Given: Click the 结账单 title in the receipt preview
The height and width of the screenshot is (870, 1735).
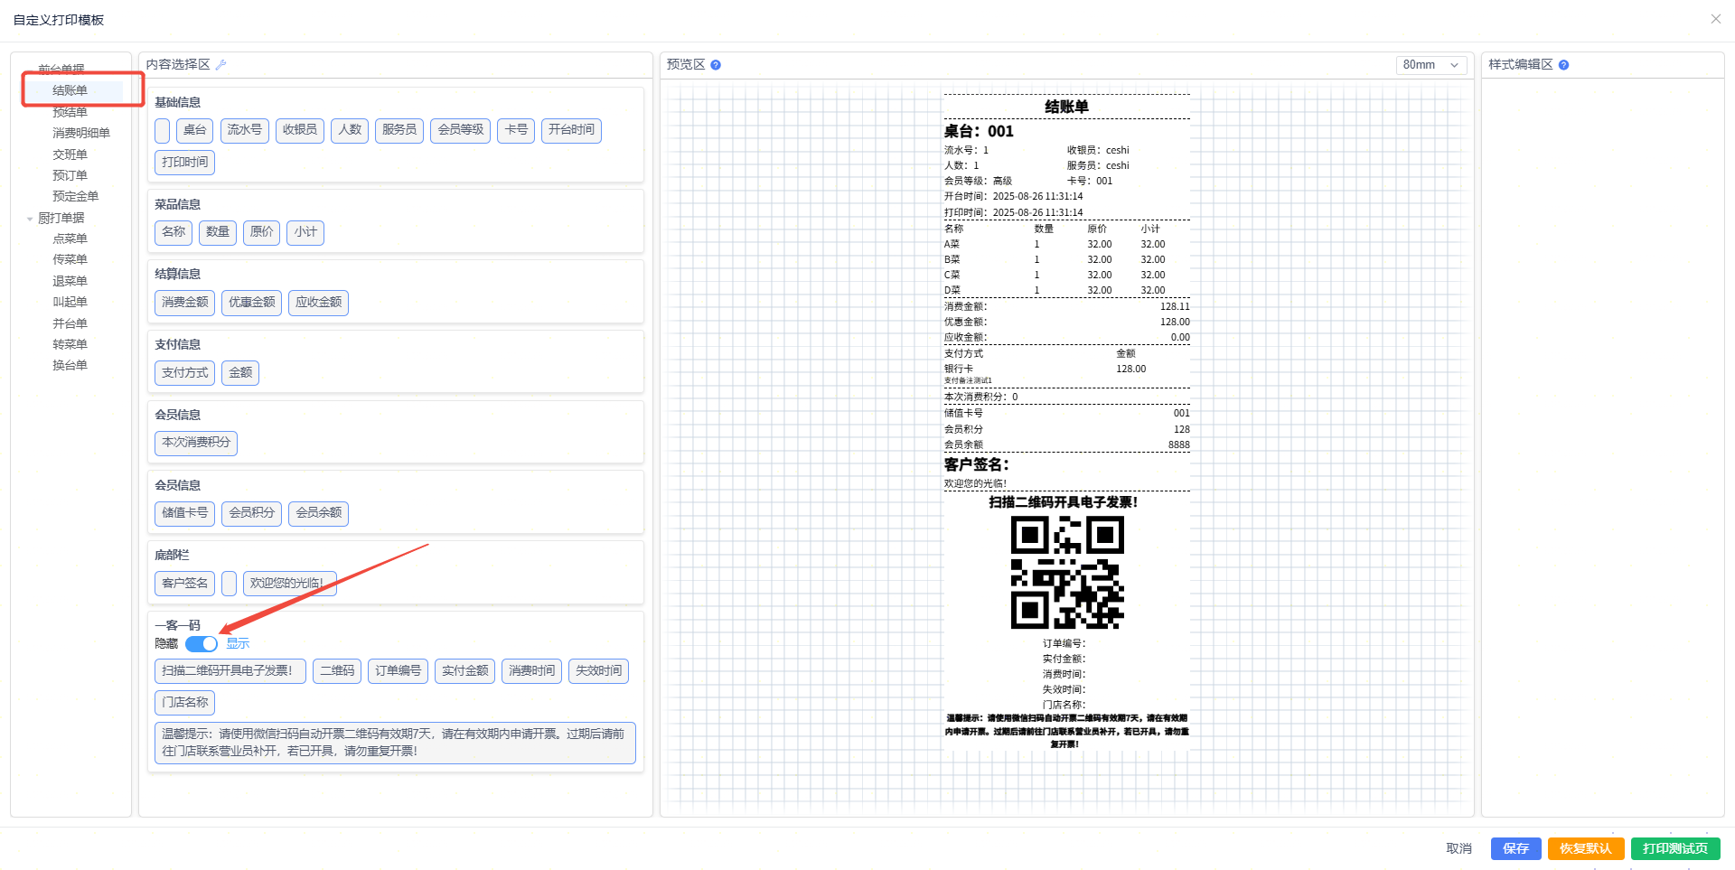Looking at the screenshot, I should [x=1067, y=107].
